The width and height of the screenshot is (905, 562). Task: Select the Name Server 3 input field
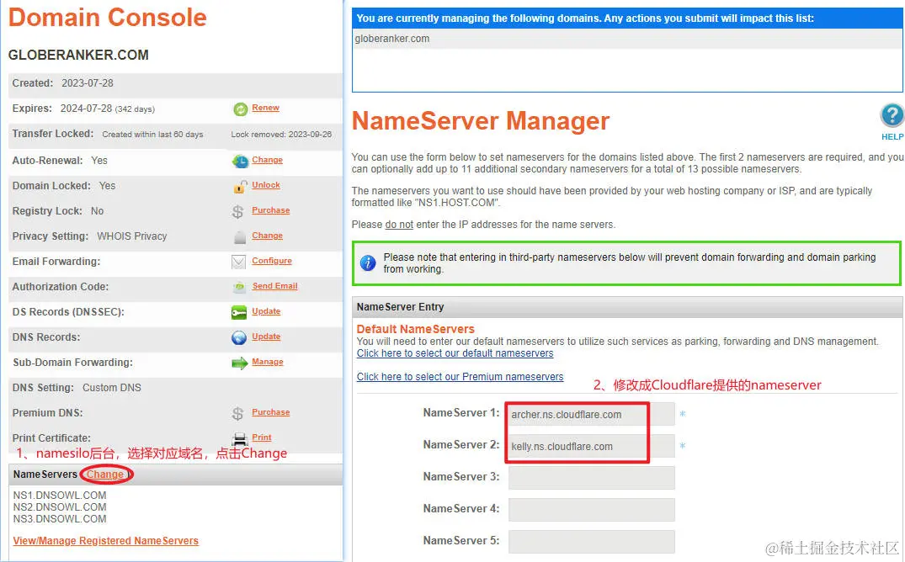point(591,477)
